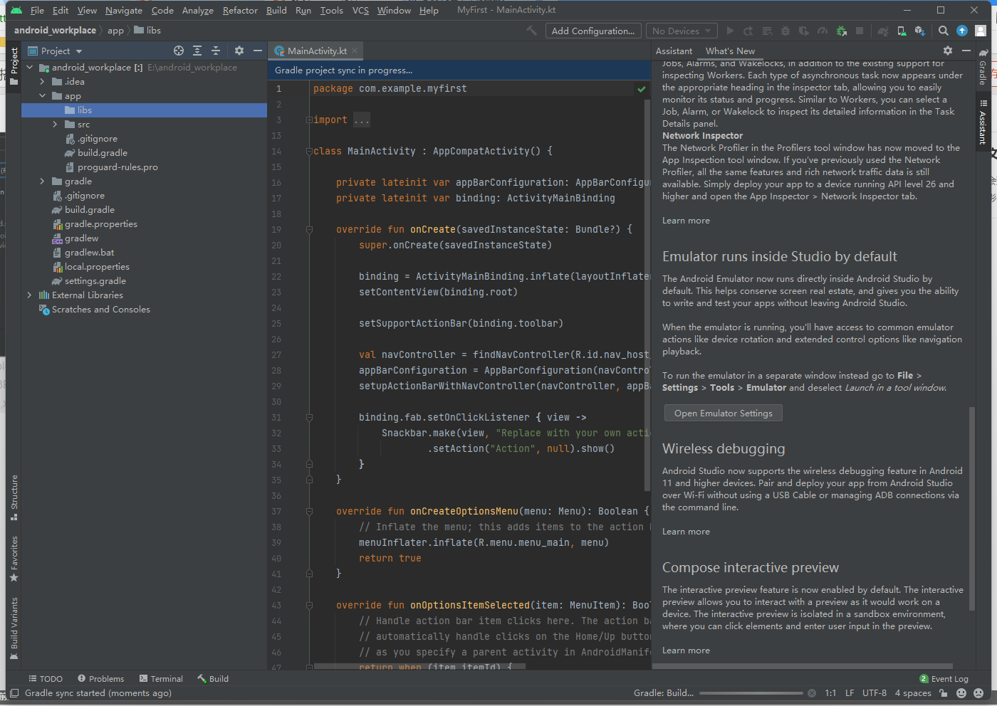Toggle the Project tool window side tab

(x=14, y=66)
